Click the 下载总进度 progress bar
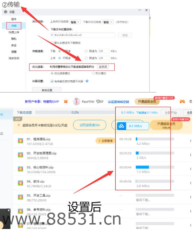Viewport: 194px width, 230px height. coord(75,112)
